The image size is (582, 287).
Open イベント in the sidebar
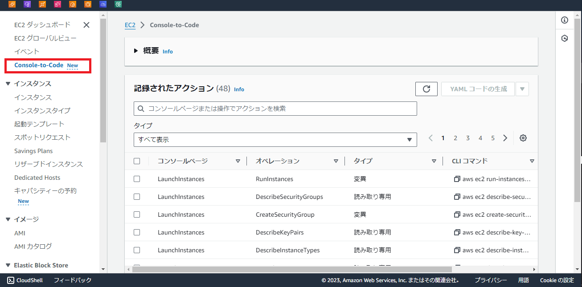[x=27, y=52]
